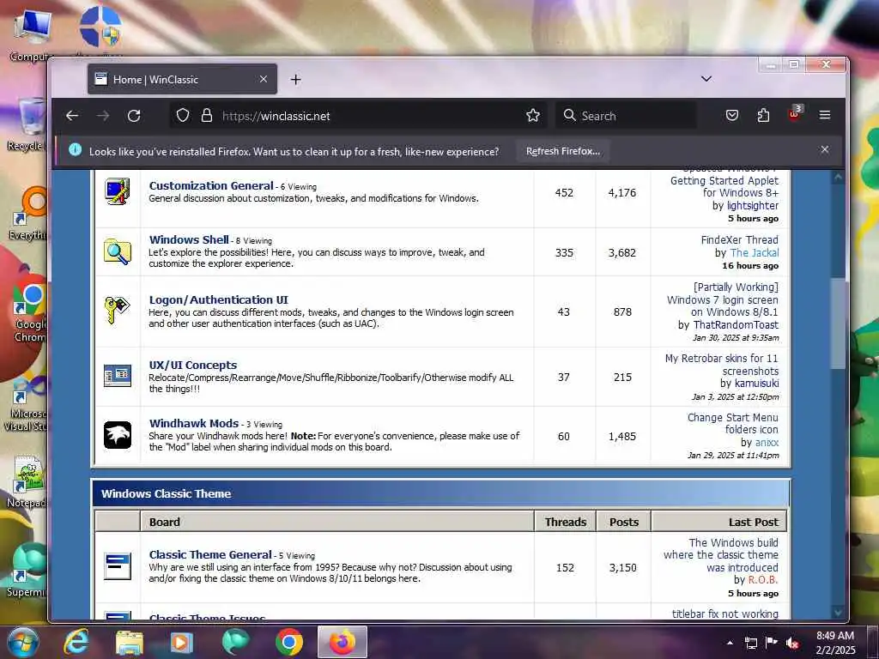Go back with the Firefox back arrow
The image size is (879, 659).
click(72, 116)
